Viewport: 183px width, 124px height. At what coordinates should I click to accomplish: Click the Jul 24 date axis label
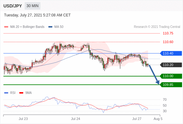click(x=75, y=119)
